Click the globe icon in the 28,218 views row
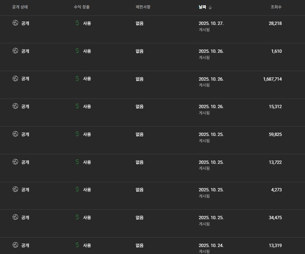Image resolution: width=305 pixels, height=254 pixels. pos(15,23)
